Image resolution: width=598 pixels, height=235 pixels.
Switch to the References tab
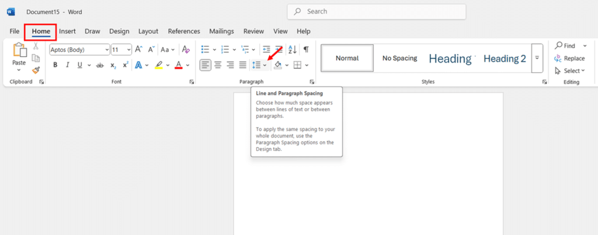pos(184,32)
